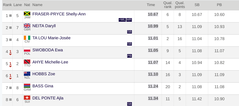Click the New Zealand flag icon
Viewport: 239px width, 106px height.
[27, 74]
